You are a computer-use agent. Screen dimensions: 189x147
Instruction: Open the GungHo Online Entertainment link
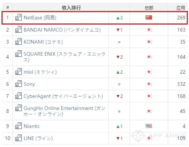coord(64,111)
